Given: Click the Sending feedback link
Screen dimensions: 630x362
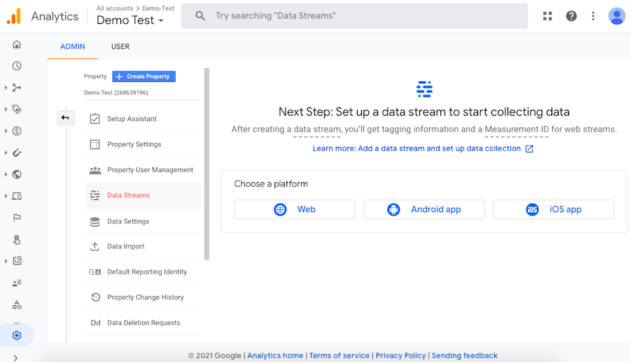Looking at the screenshot, I should 465,356.
